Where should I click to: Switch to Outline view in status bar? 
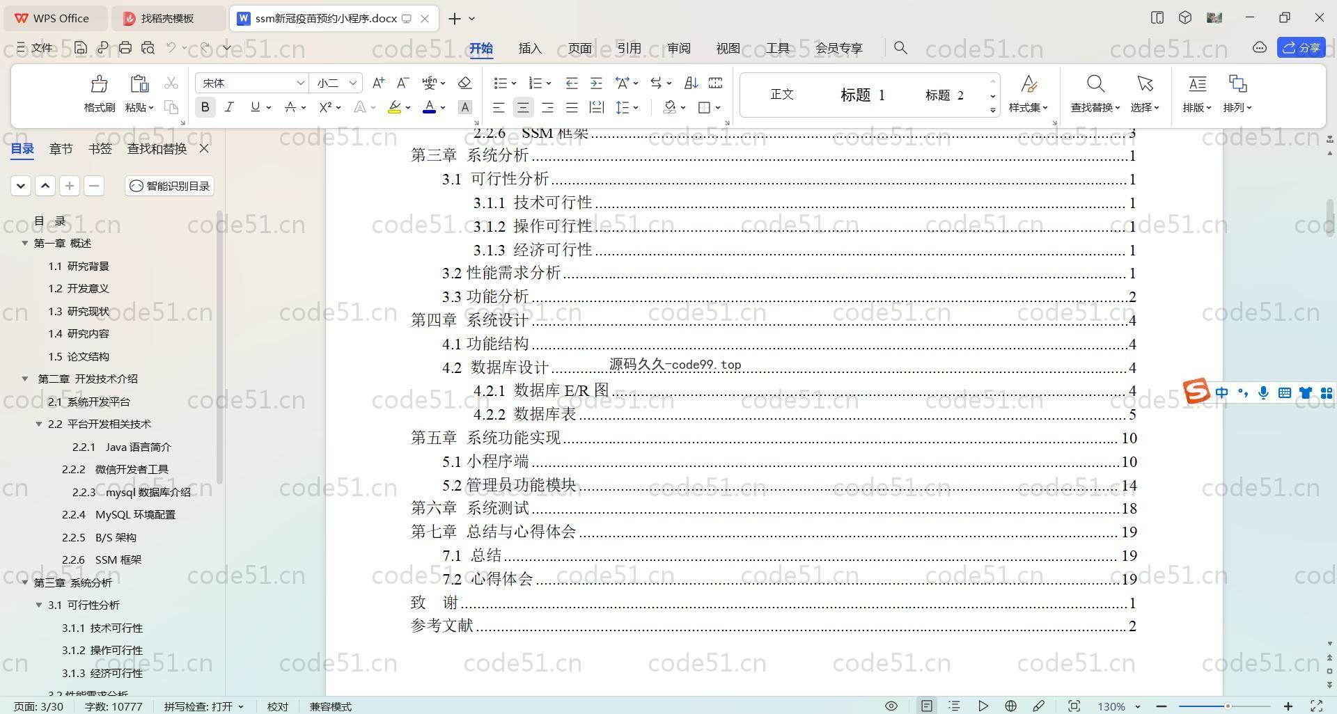[954, 706]
